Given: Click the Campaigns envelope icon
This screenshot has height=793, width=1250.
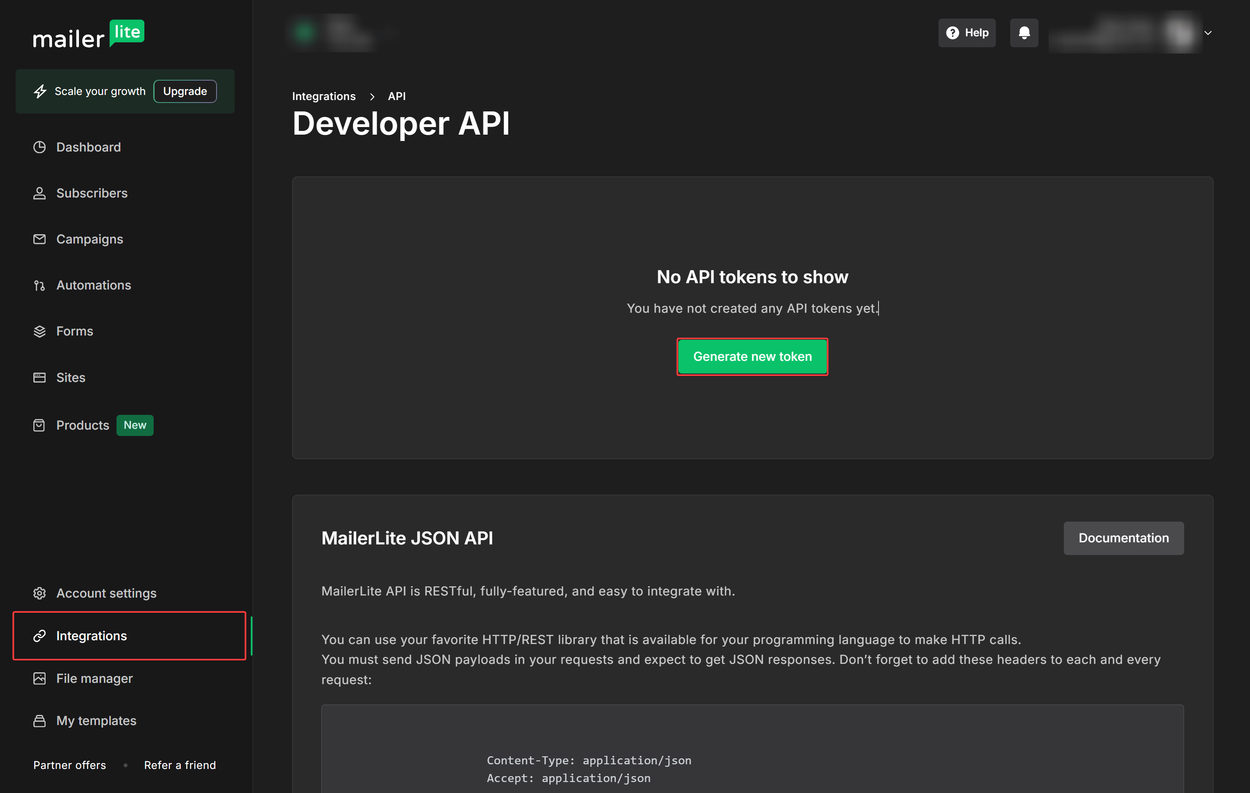Looking at the screenshot, I should [x=39, y=239].
